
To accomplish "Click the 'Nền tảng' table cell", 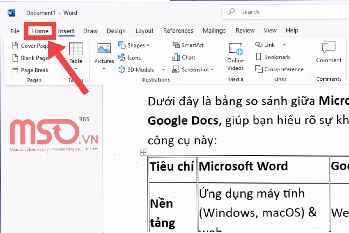I will pos(173,208).
